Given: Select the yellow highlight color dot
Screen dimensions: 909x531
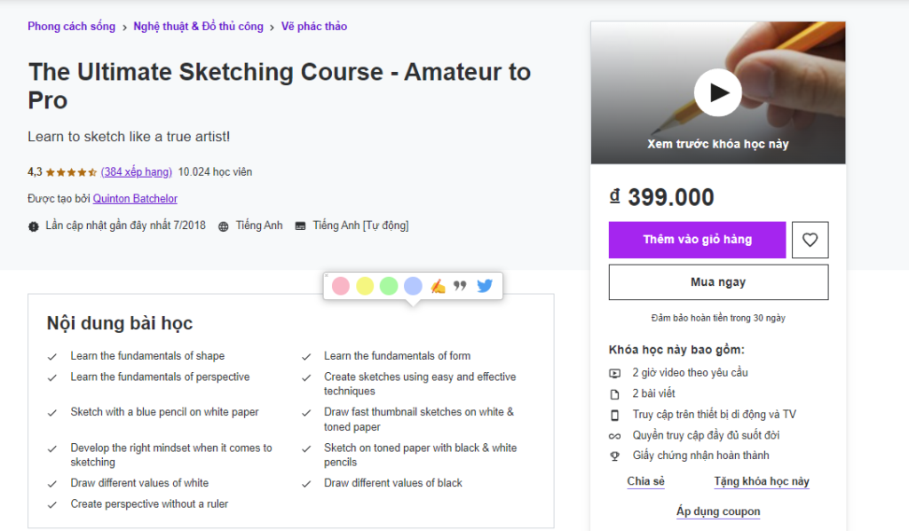Looking at the screenshot, I should pyautogui.click(x=365, y=285).
